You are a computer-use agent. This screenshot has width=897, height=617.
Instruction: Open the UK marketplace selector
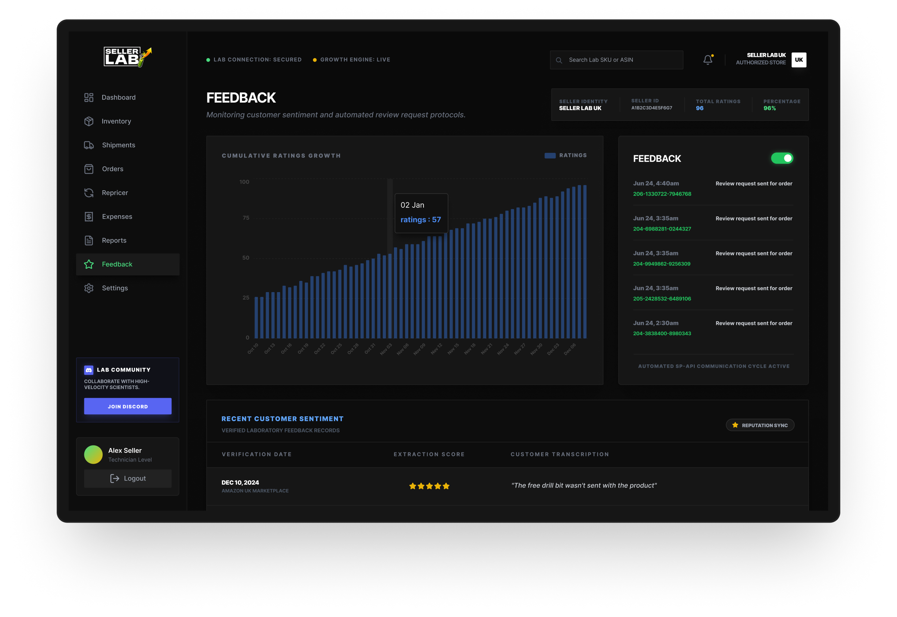[799, 60]
